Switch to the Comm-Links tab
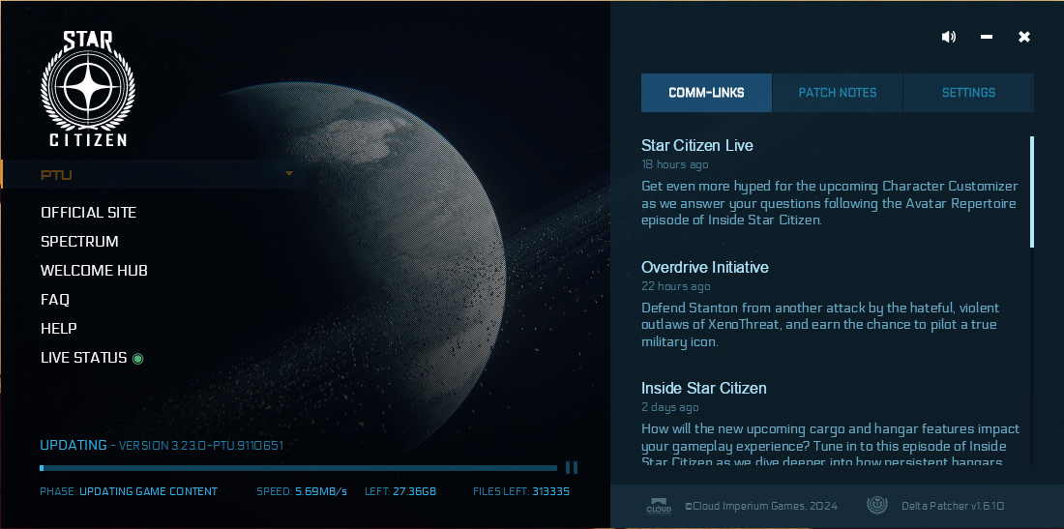1064x529 pixels. click(x=706, y=93)
